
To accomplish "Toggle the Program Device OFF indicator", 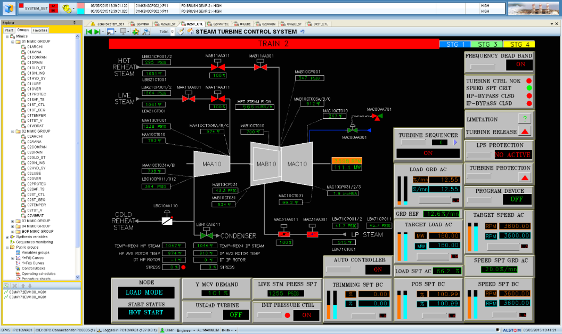I will 517,200.
